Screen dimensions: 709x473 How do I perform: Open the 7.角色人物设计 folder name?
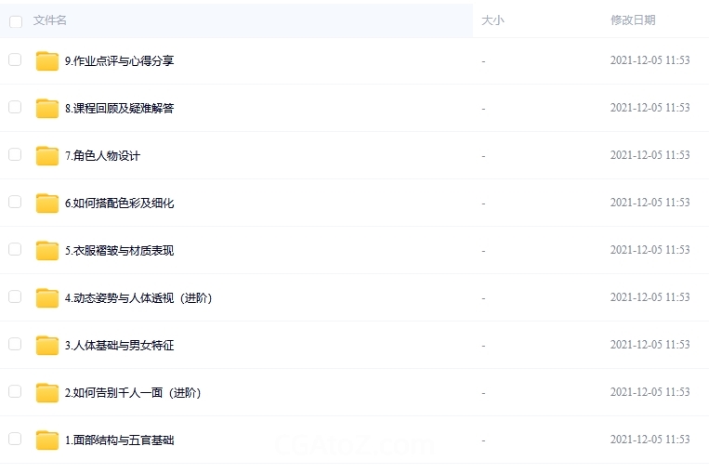pyautogui.click(x=103, y=156)
